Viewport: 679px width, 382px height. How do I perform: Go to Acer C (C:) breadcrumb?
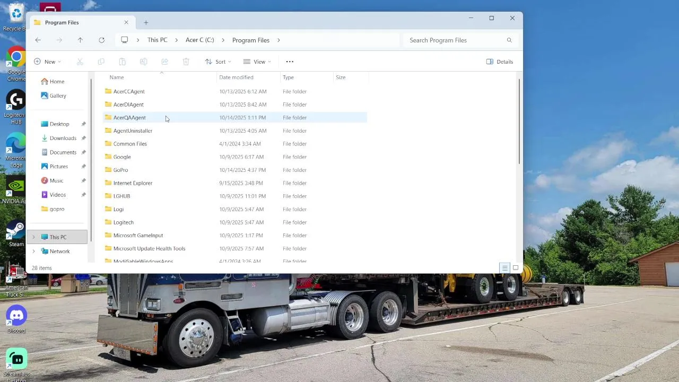tap(200, 40)
